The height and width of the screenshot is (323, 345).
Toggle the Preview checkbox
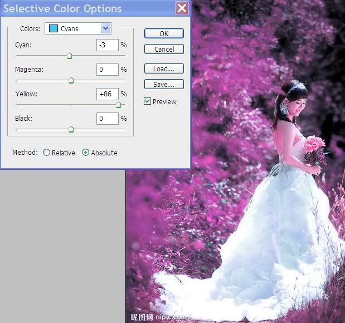[148, 101]
